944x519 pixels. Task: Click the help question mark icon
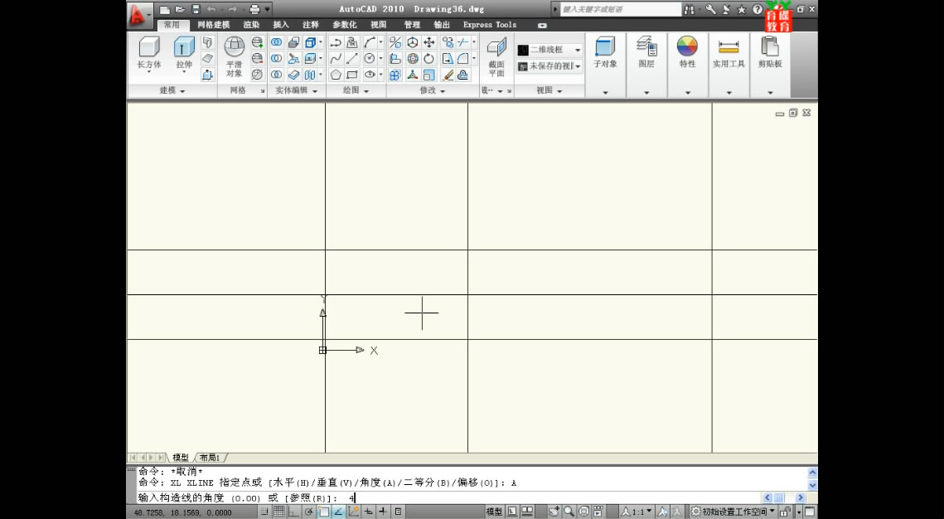click(x=758, y=9)
